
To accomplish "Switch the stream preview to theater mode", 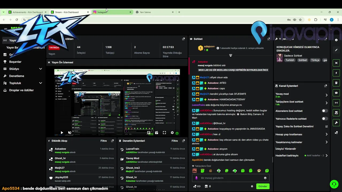I will (157, 133).
